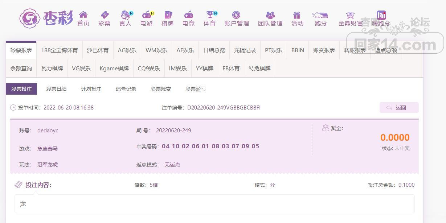This screenshot has height=223, width=446.
Task: Switch to the CQ9娱乐 tab
Action: pos(149,69)
